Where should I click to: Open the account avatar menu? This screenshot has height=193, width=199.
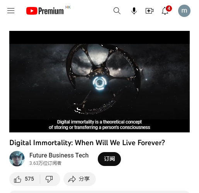pos(184,11)
